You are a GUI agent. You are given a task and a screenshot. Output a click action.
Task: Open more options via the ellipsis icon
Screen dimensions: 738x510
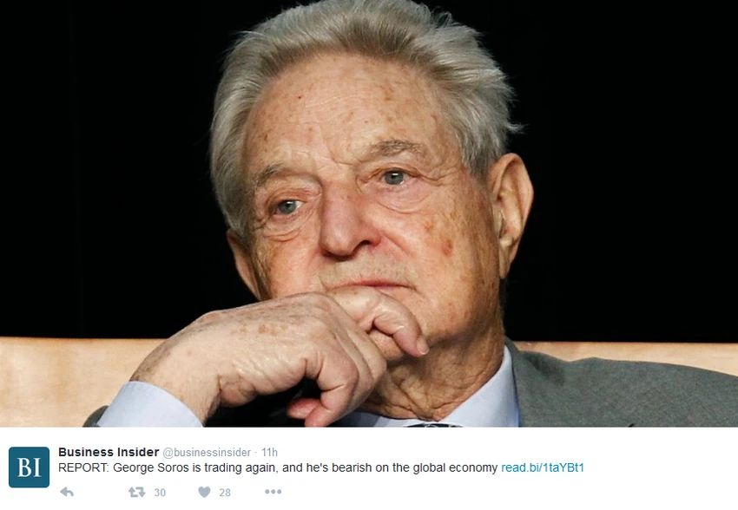tap(273, 492)
